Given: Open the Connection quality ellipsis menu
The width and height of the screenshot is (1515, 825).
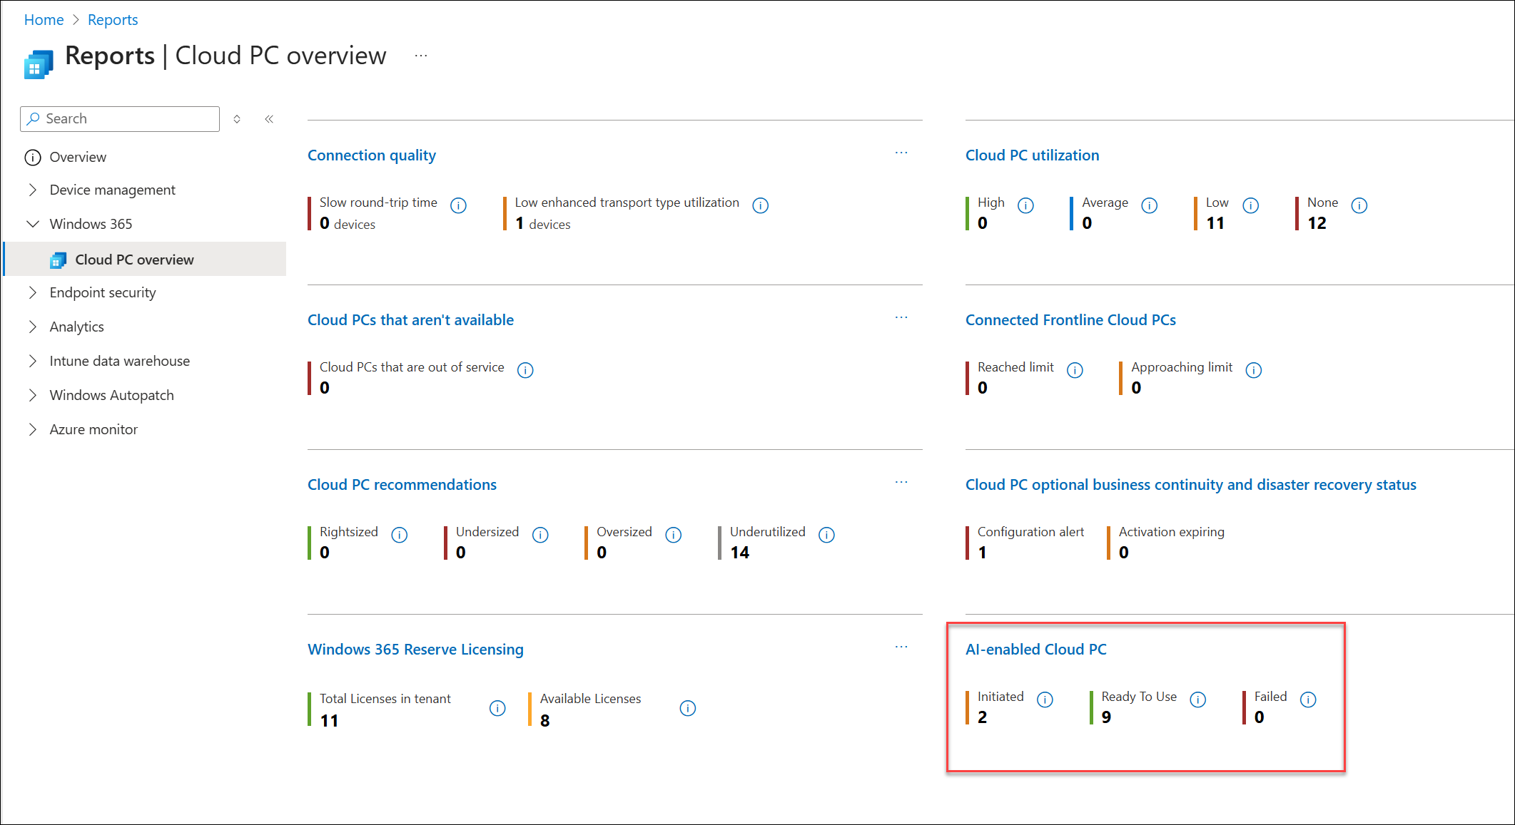Looking at the screenshot, I should point(901,152).
